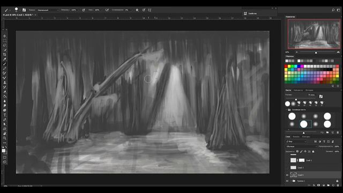Delete brush using Brushes panel trash icon
This screenshot has width=343, height=193.
click(338, 132)
